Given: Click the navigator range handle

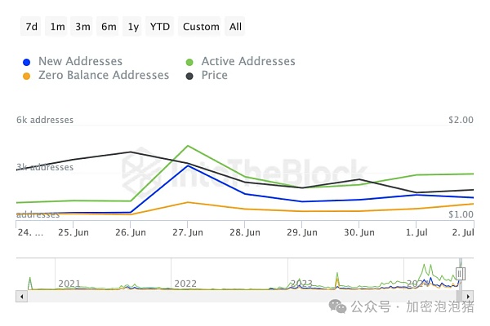Looking at the screenshot, I should [460, 274].
